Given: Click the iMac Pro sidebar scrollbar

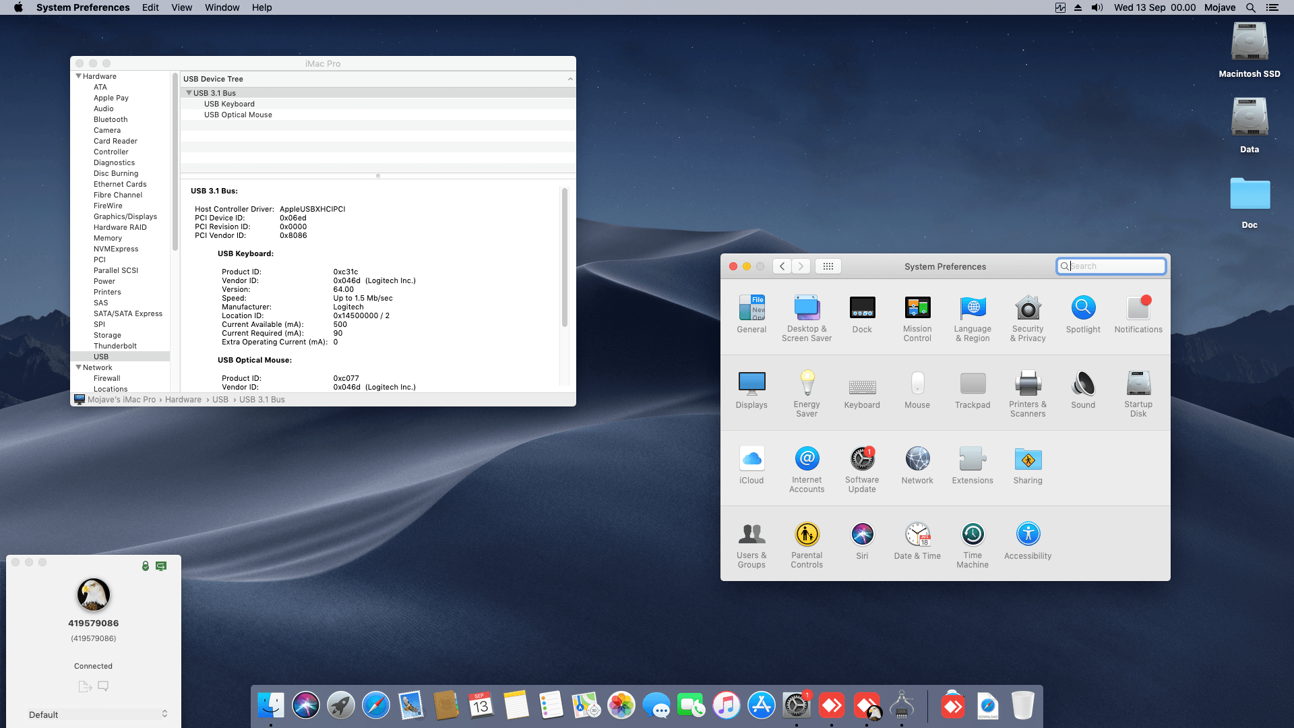Looking at the screenshot, I should tap(175, 162).
